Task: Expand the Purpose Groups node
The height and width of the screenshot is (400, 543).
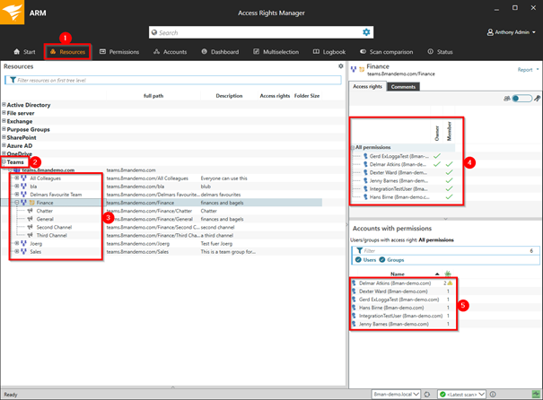Action: [x=4, y=129]
